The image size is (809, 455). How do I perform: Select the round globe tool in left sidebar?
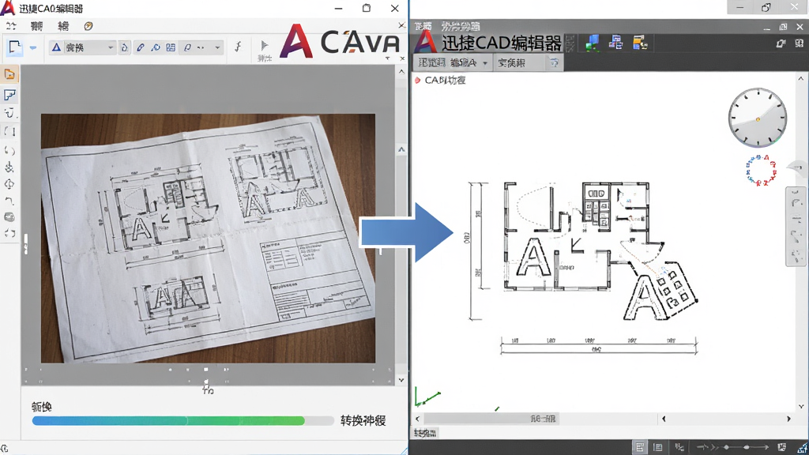click(9, 216)
